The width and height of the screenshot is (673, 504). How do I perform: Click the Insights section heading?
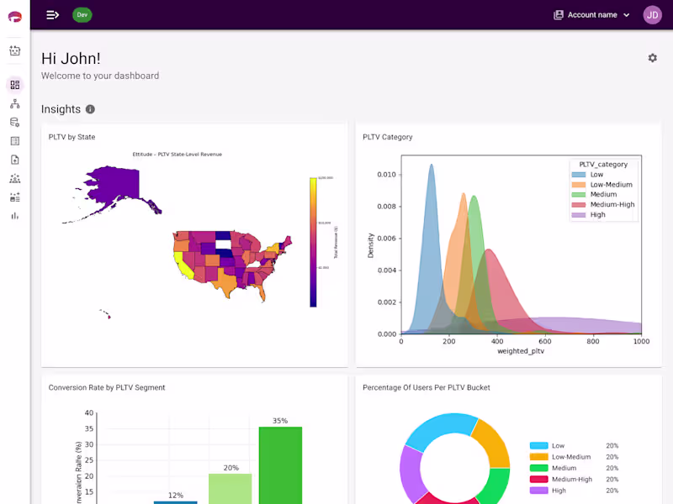point(61,109)
